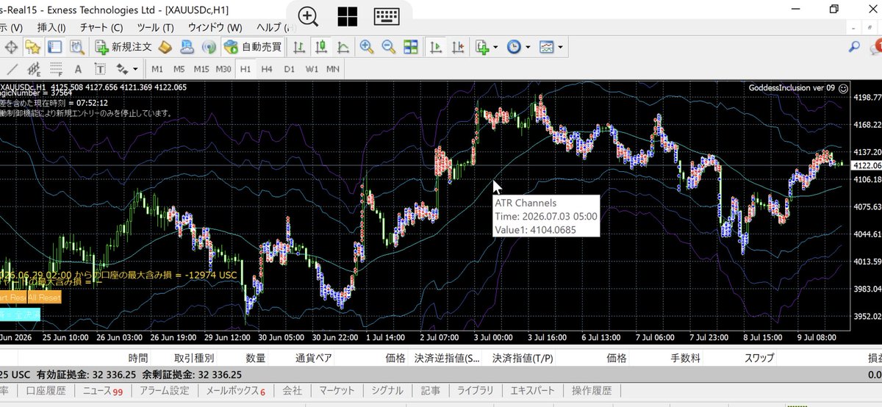Tile chart windows icon
Viewport: 882px width, 407px height.
tap(410, 47)
